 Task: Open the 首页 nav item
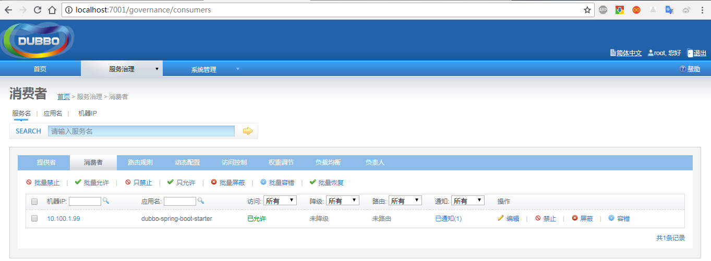tap(40, 69)
